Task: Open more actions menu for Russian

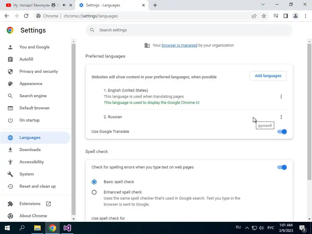Action: [x=281, y=117]
